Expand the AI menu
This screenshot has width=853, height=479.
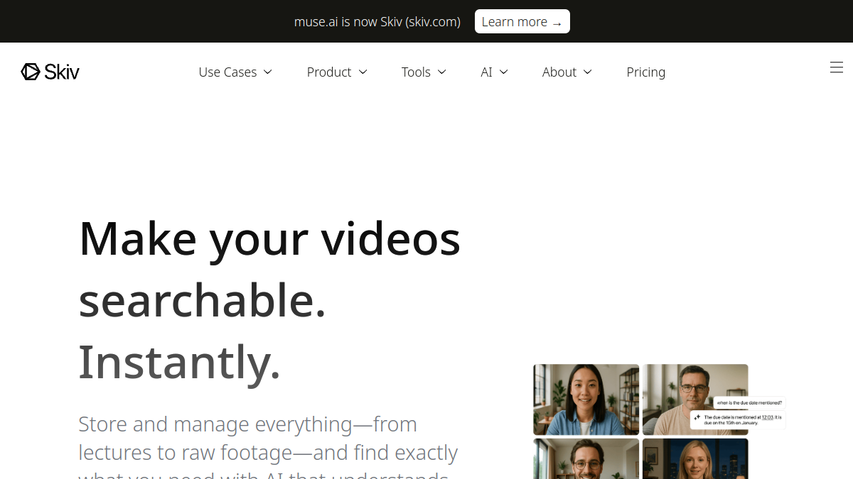[494, 72]
